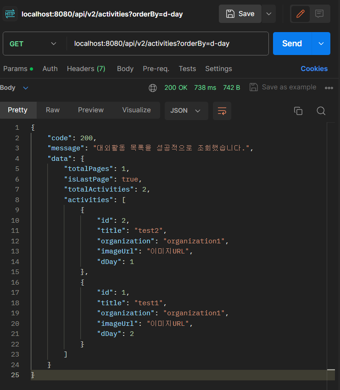Select the Raw view tab
This screenshot has width=340, height=390.
pyautogui.click(x=53, y=110)
